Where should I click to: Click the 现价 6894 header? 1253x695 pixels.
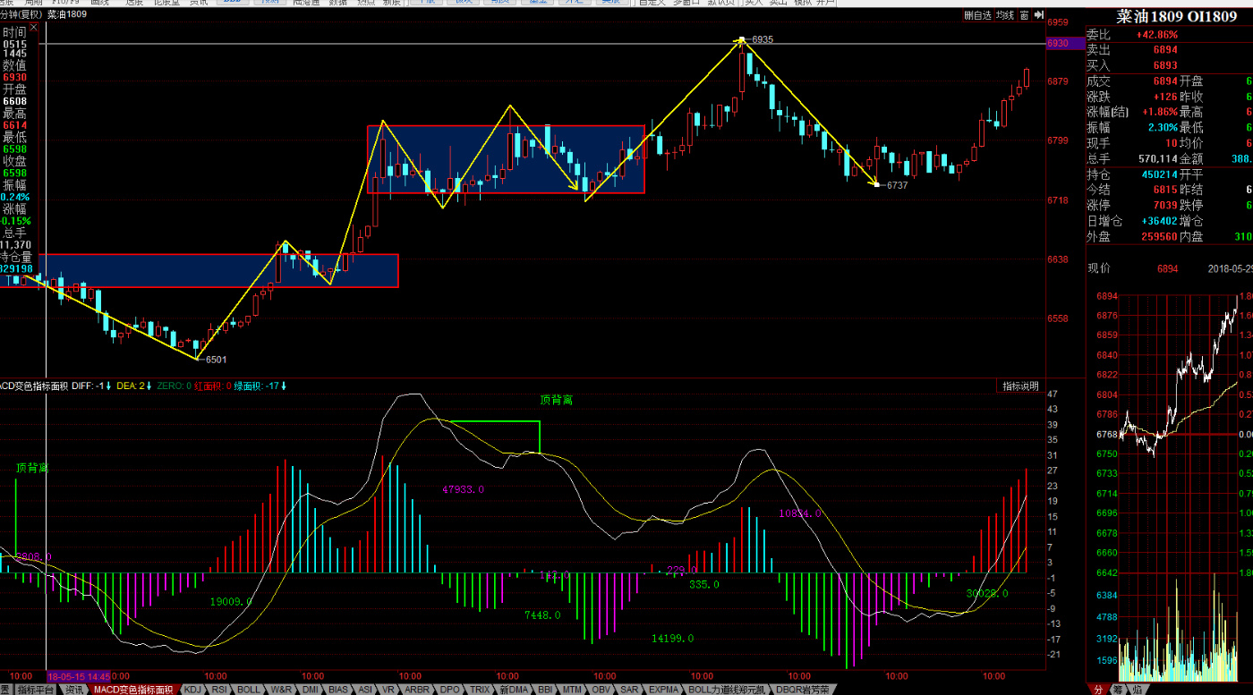[x=1167, y=268]
